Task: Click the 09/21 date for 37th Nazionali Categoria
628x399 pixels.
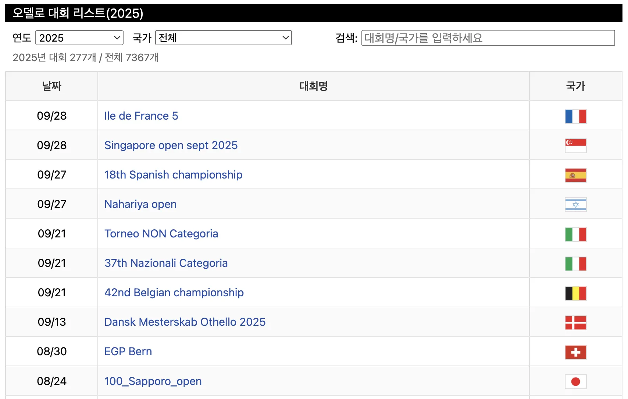Action: [52, 263]
